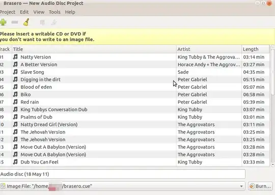Click the Horace Andy + The Aggrov... artist cell
Viewport: 275px width, 195px height.
point(209,64)
